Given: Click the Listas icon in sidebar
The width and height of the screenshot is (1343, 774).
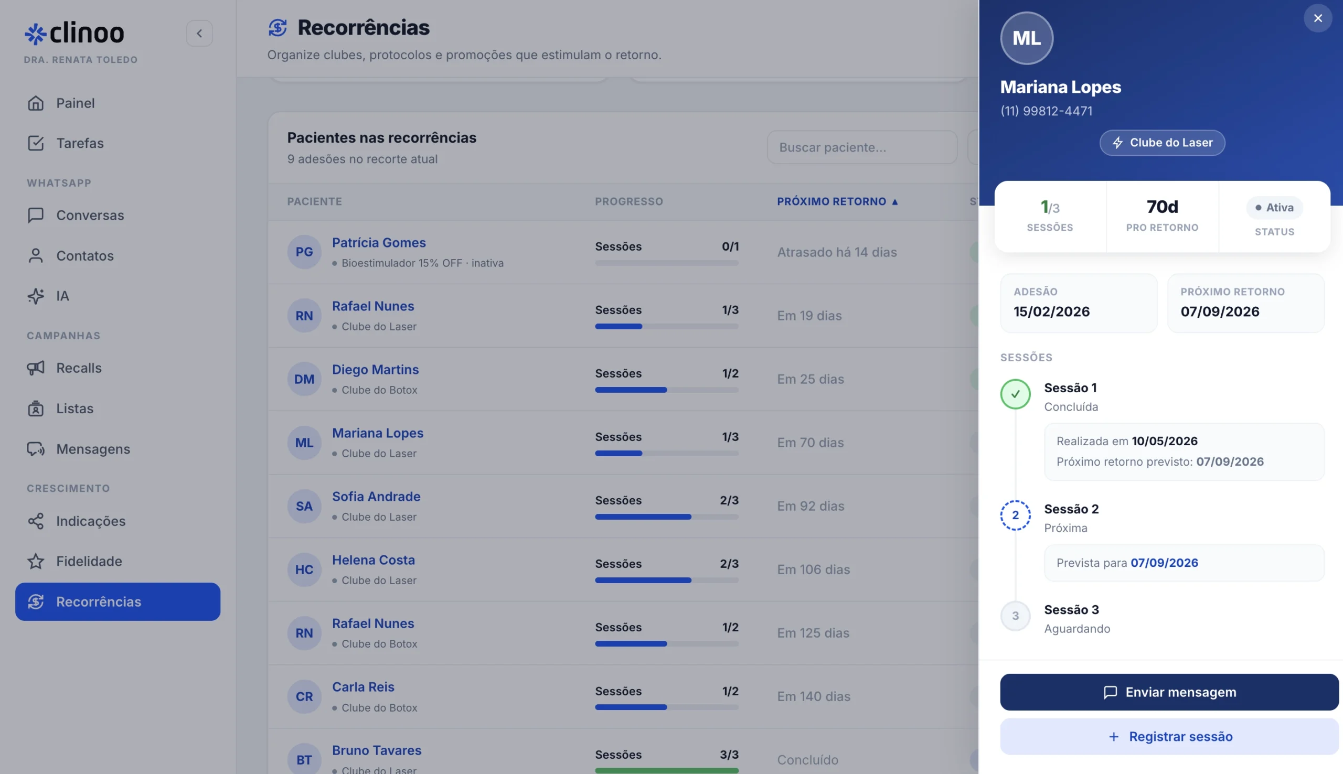Looking at the screenshot, I should pyautogui.click(x=36, y=408).
